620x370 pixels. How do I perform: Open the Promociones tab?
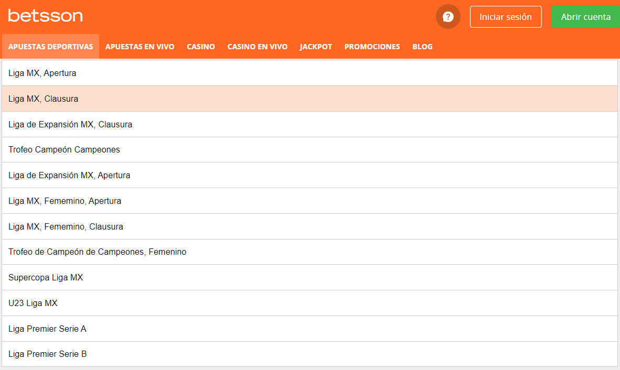372,47
